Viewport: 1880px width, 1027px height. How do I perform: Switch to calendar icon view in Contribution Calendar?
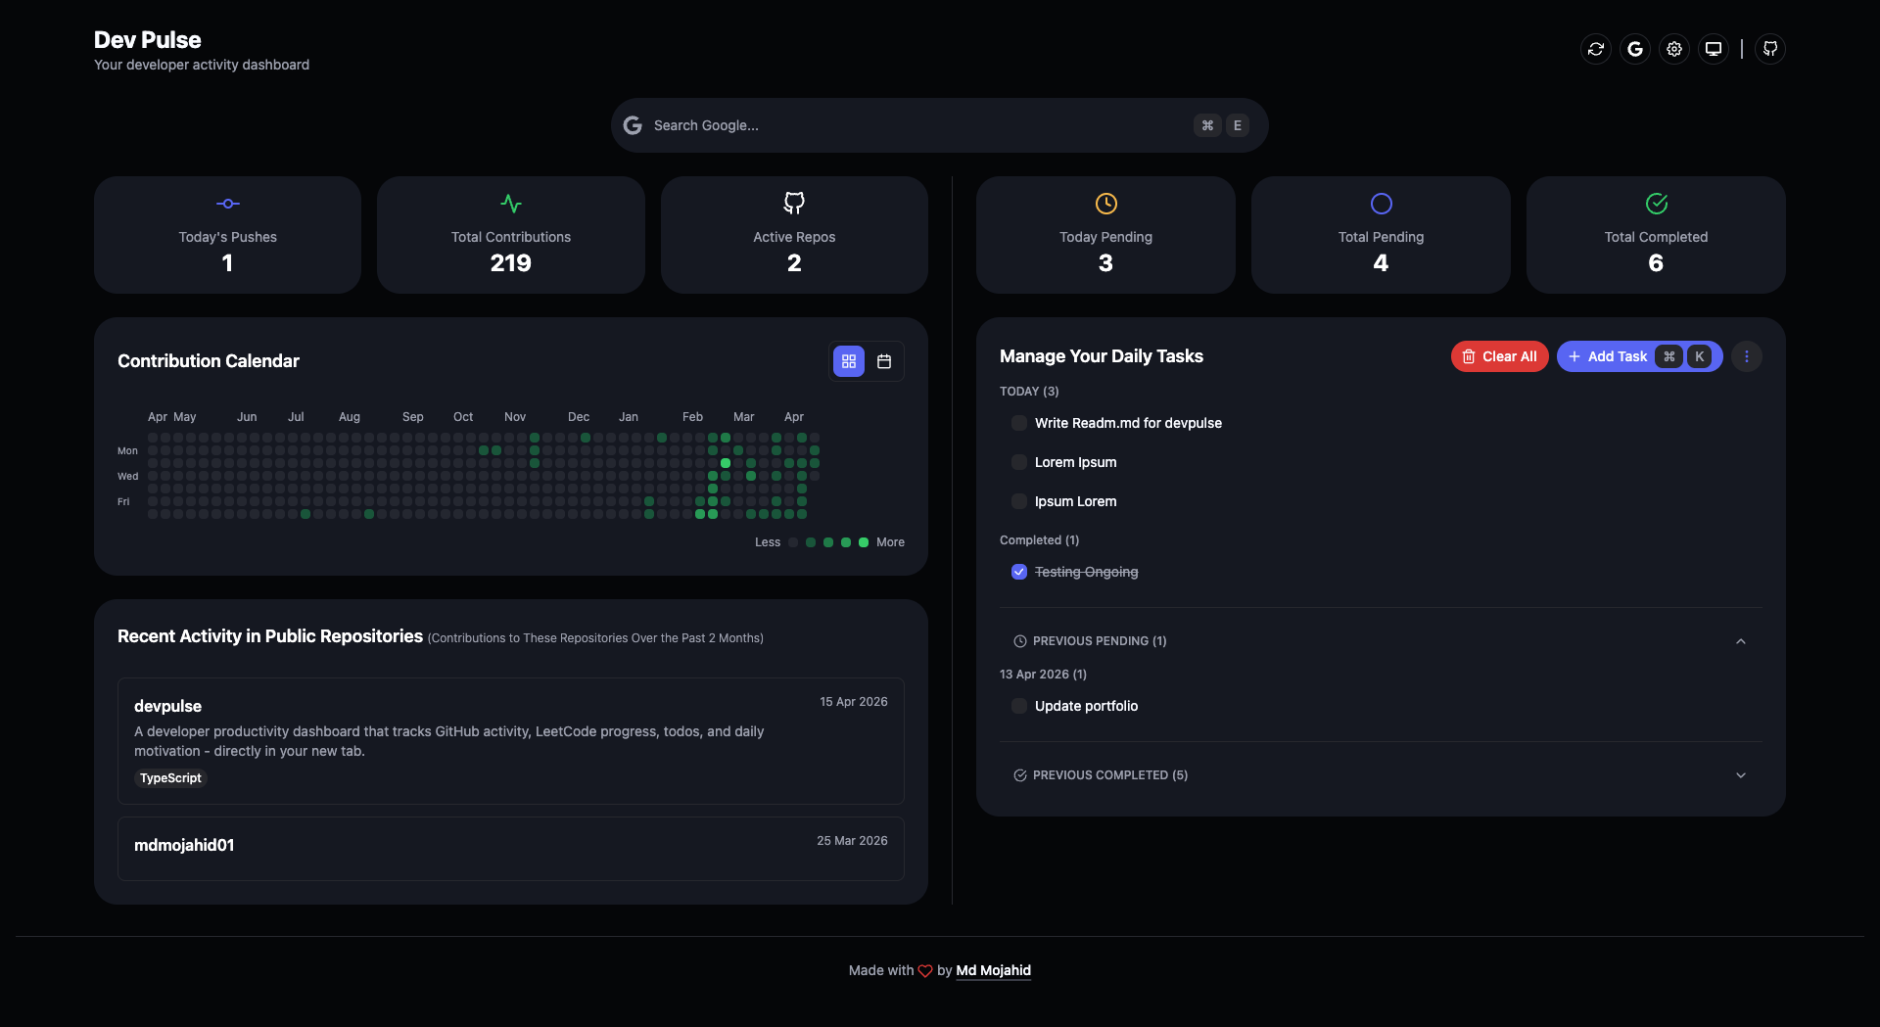(x=884, y=361)
